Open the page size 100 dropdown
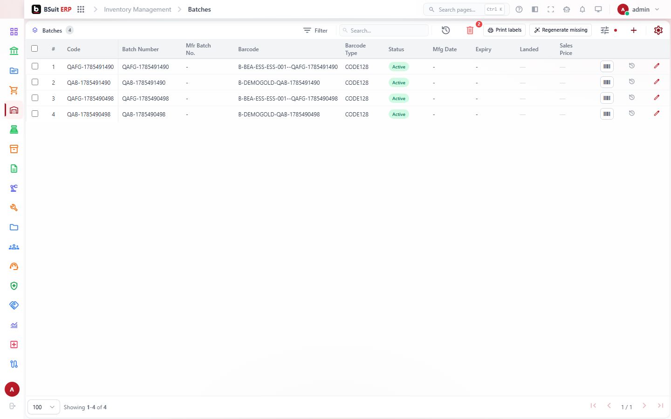 [44, 407]
